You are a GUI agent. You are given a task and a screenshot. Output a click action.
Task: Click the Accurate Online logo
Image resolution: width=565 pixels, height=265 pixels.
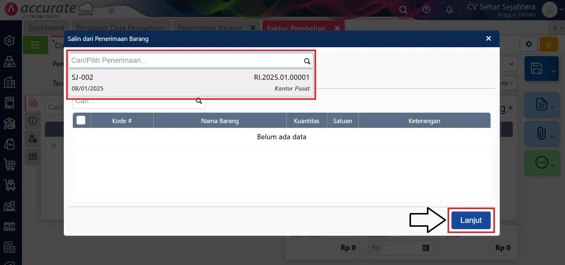(x=49, y=9)
